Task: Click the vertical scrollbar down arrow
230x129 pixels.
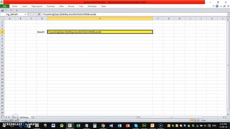Action: coord(228,114)
